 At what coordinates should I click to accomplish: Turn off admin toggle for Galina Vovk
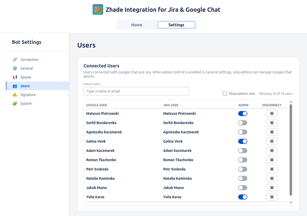tap(242, 141)
